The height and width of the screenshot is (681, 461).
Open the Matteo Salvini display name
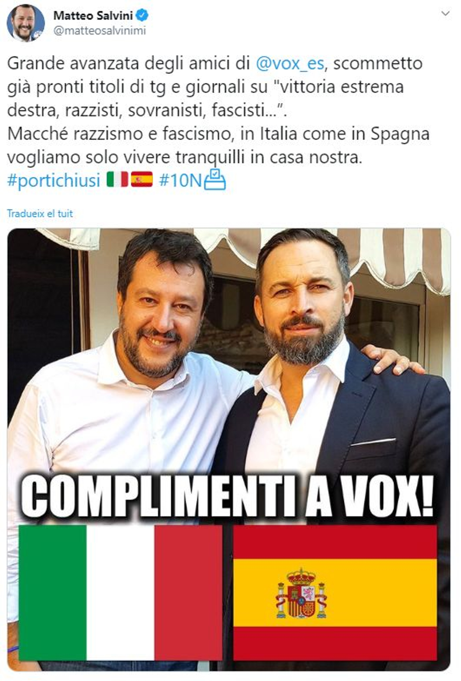(93, 16)
